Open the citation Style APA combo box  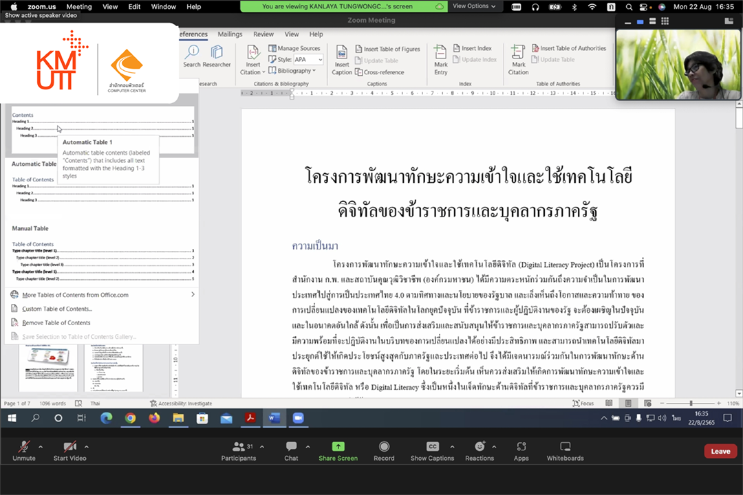308,59
